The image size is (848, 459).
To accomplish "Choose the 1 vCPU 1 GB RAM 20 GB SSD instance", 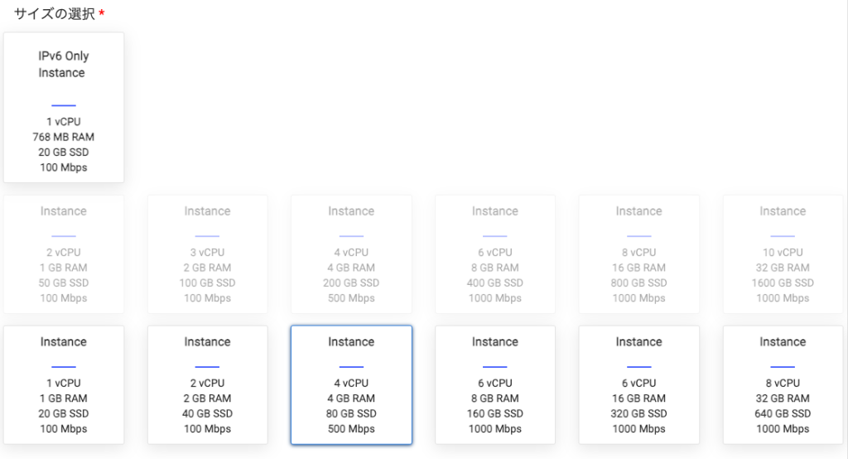I will [x=64, y=384].
